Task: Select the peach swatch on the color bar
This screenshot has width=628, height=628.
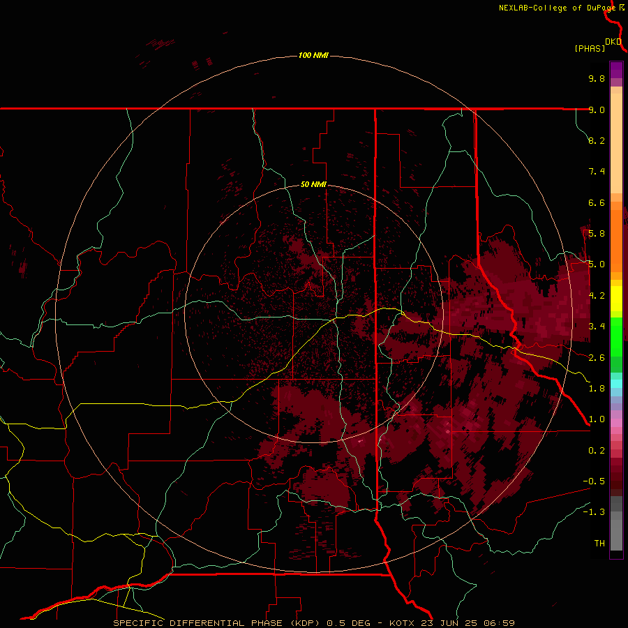Action: (616, 143)
